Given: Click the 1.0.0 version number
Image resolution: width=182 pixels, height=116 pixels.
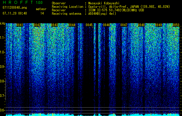Looking at the screenshot, I should [x=39, y=2].
